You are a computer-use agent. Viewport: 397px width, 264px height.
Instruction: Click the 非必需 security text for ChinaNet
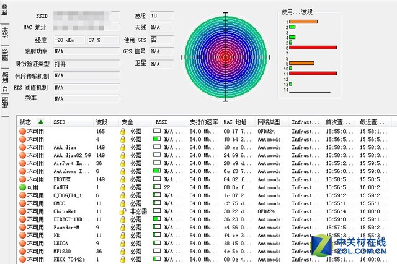point(138,211)
